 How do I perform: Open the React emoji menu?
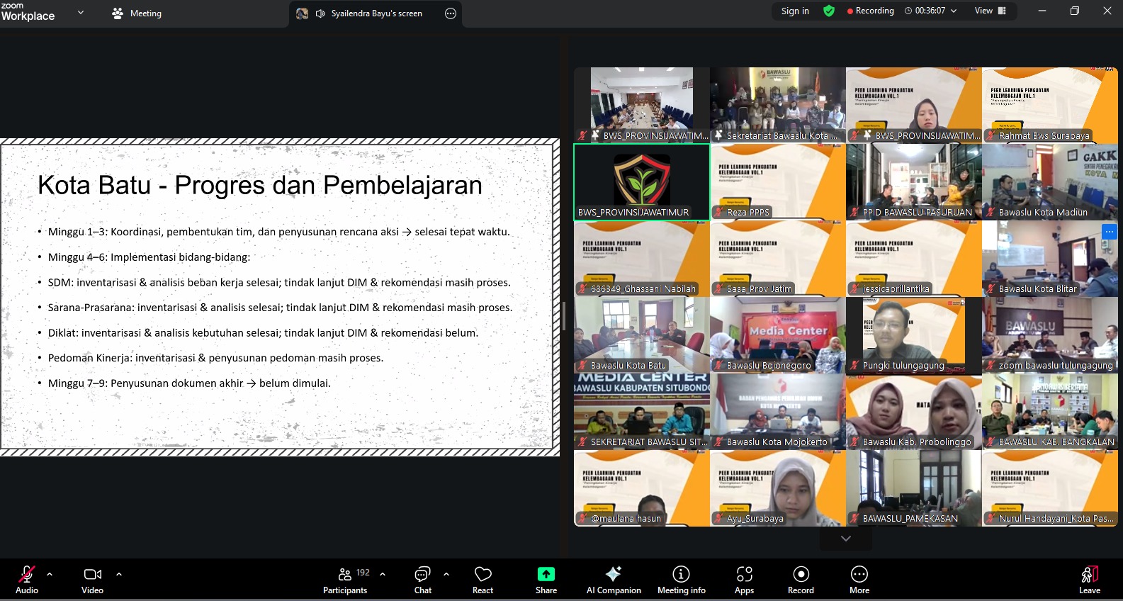tap(483, 579)
